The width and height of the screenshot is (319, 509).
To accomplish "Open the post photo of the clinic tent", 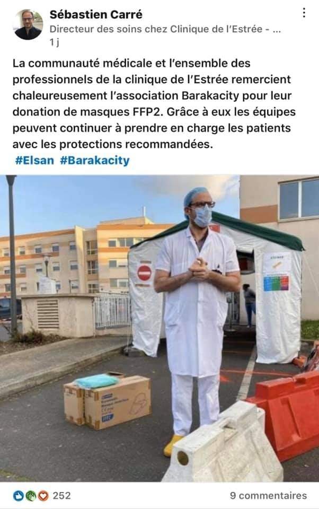I will (x=159, y=329).
